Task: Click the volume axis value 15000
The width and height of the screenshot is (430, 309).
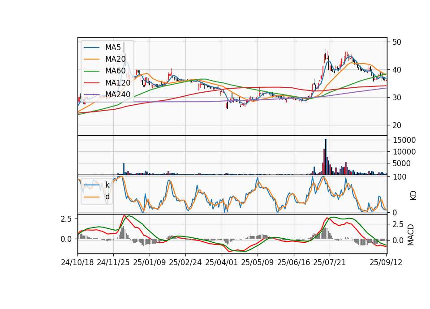Action: [404, 140]
